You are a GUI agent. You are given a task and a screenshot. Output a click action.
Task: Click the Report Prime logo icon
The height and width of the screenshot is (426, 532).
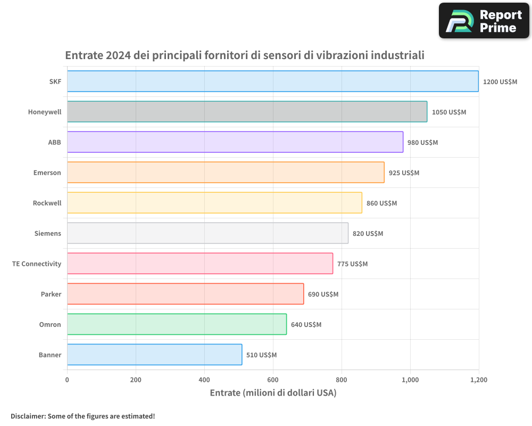coord(459,21)
